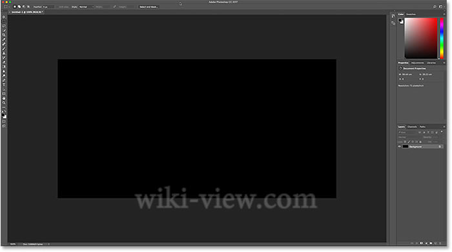This screenshot has width=452, height=252.
Task: Click the Untitled-1 document tab
Action: 26,12
